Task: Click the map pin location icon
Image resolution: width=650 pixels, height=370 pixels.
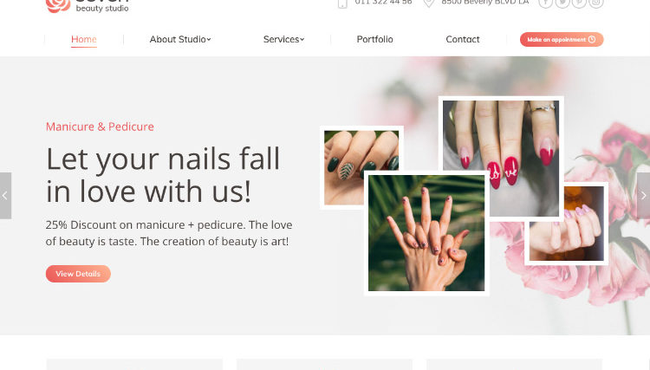Action: [x=429, y=3]
